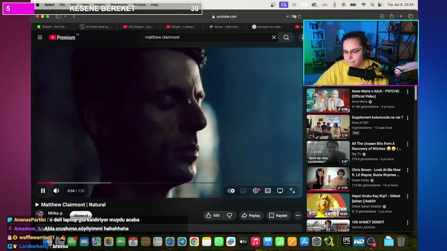This screenshot has width=447, height=251.
Task: Open Google Chrome from the Dock
Action: pos(195,242)
